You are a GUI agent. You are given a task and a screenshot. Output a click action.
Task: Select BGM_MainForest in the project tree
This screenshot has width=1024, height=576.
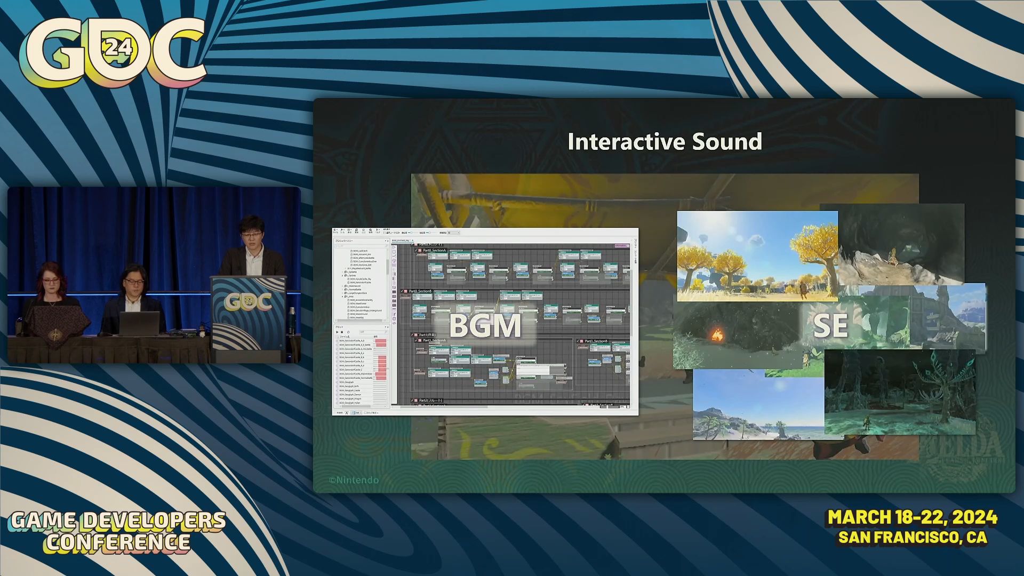(x=358, y=303)
